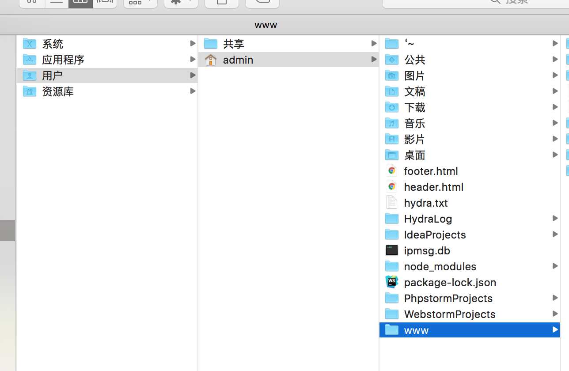Click the 音乐 folder label
This screenshot has height=371, width=569.
point(414,123)
